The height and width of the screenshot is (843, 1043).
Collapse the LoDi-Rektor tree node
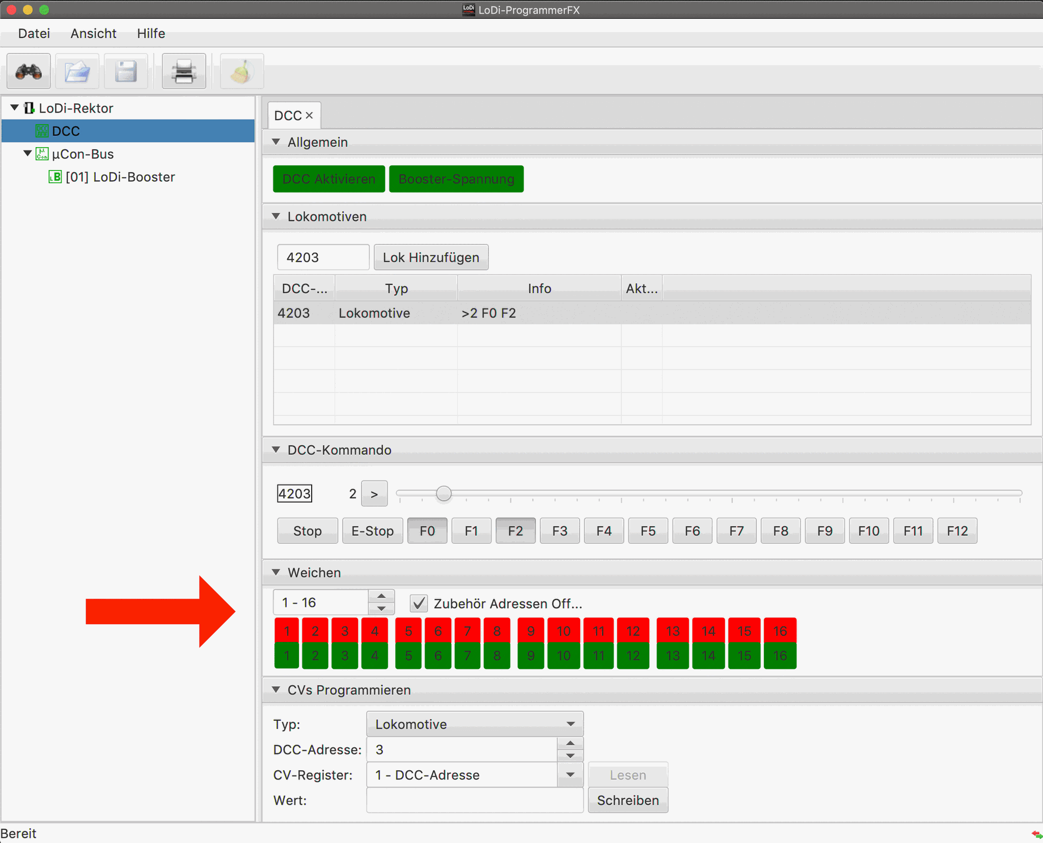coord(15,107)
